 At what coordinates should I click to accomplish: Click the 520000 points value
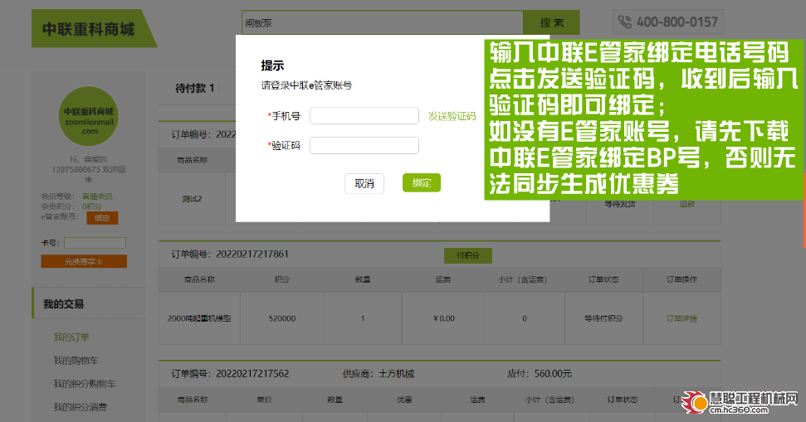[282, 319]
